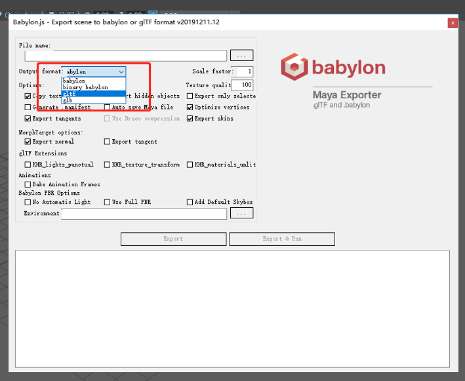Toggle Optimize vertices checkbox

click(x=190, y=107)
